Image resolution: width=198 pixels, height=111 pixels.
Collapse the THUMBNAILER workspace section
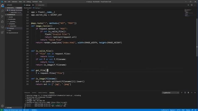pyautogui.click(x=14, y=15)
